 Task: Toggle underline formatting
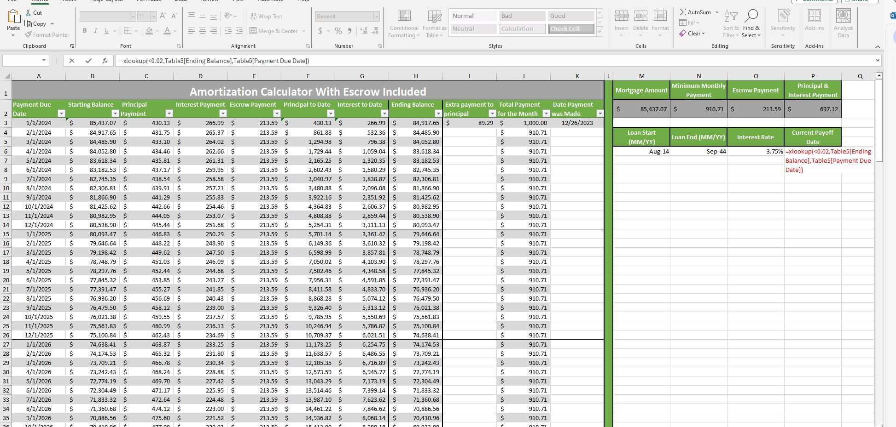(x=107, y=31)
